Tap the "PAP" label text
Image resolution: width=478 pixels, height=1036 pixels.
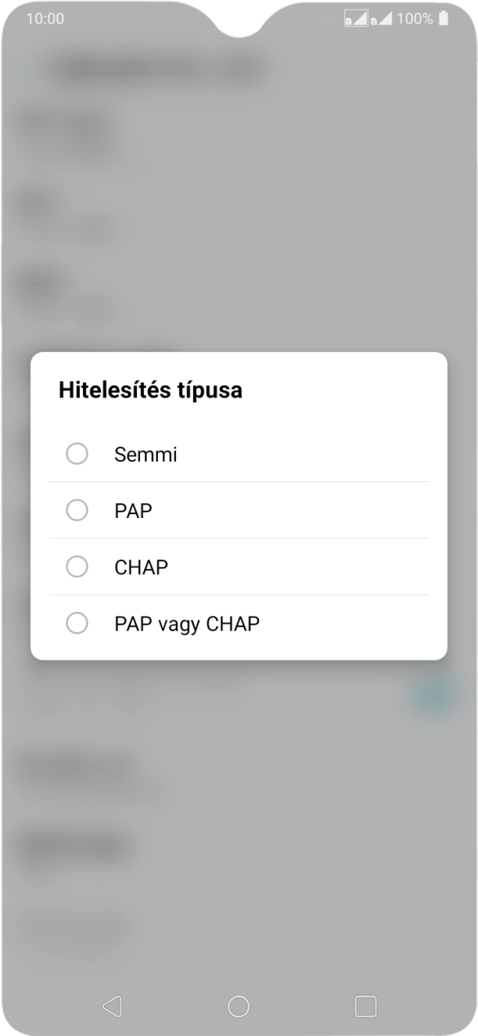(x=132, y=511)
